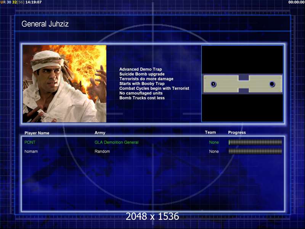Click the 00:00:00 timer

296,2
